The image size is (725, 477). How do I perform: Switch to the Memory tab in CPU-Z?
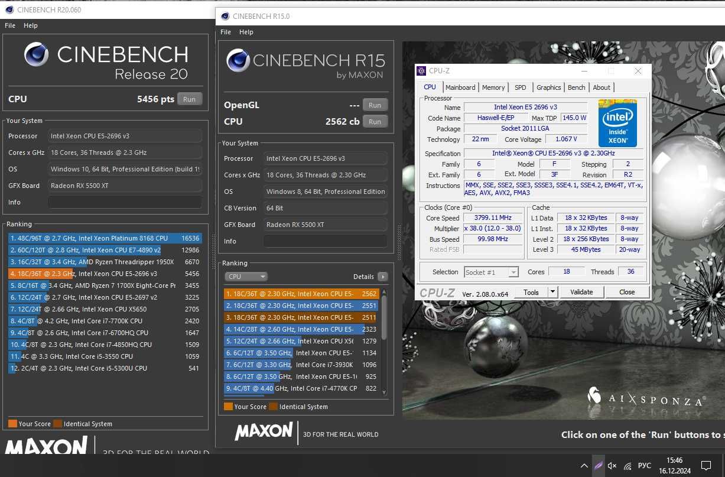click(493, 87)
